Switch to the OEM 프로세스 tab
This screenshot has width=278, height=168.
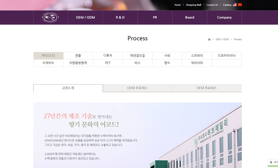click(207, 88)
